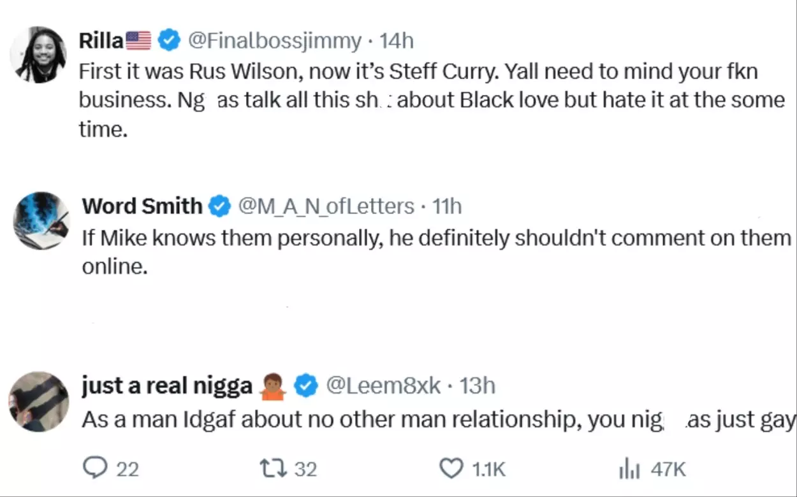797x497 pixels.
Task: Click the verified badge next to Leem8xk
Action: tap(305, 384)
